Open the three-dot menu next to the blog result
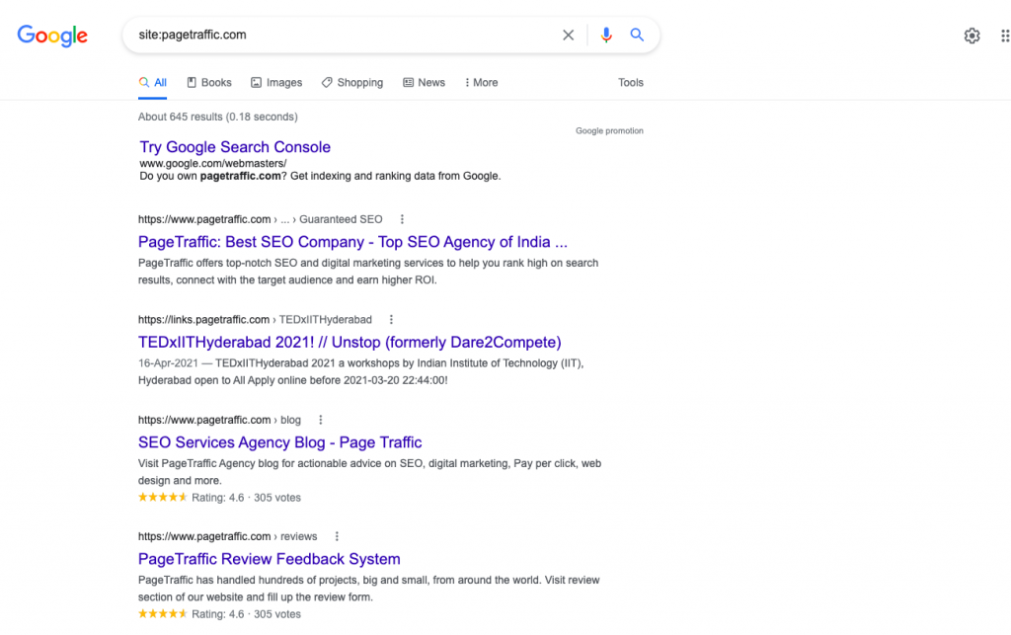 coord(320,419)
